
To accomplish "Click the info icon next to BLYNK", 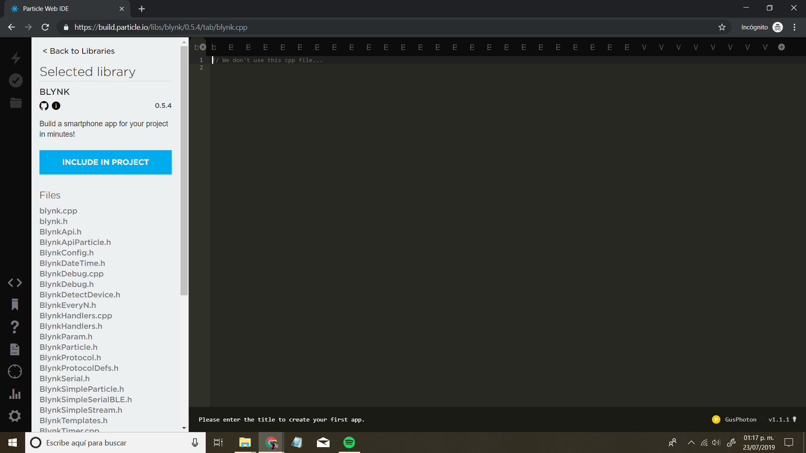I will click(55, 105).
